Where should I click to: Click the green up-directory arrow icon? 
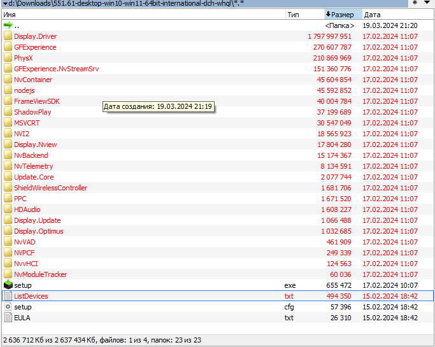point(8,25)
